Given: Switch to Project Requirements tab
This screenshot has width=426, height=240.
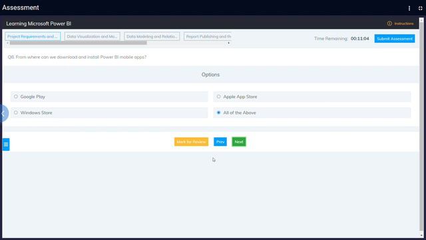Looking at the screenshot, I should point(33,37).
